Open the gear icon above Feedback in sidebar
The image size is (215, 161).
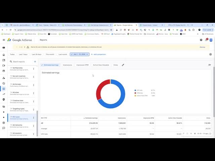coord(4,123)
